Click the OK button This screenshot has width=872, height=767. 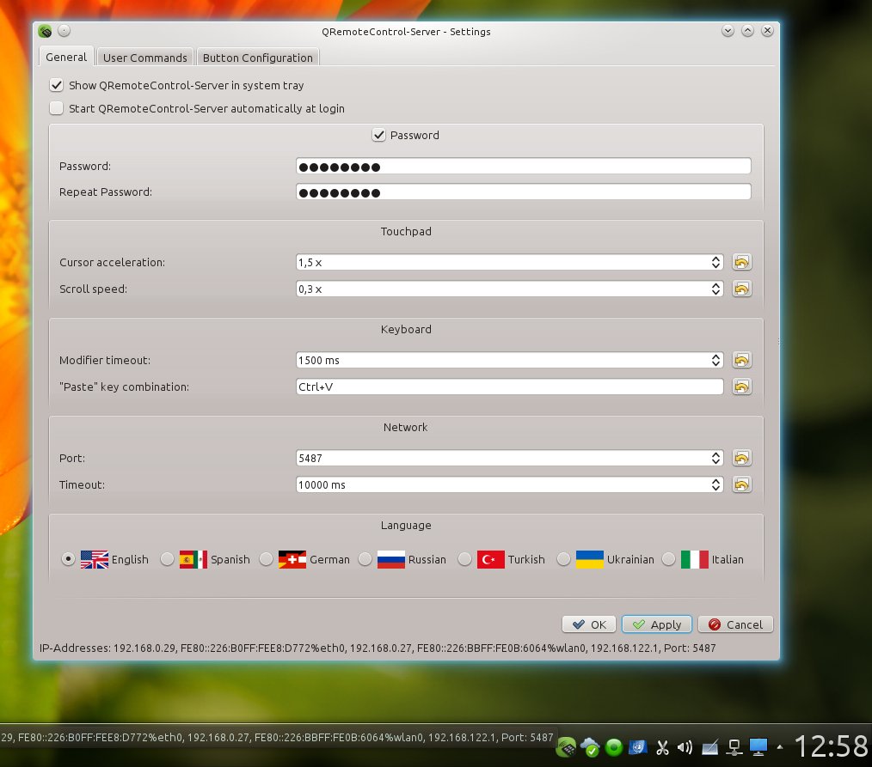pyautogui.click(x=589, y=624)
